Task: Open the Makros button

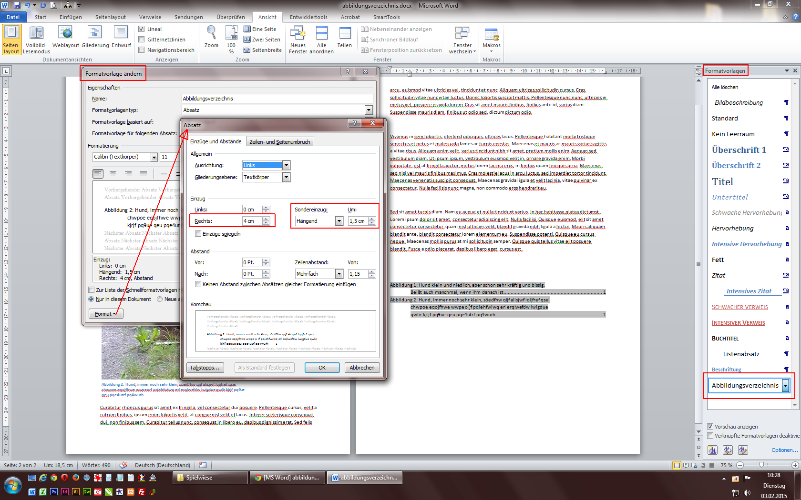Action: pyautogui.click(x=491, y=35)
